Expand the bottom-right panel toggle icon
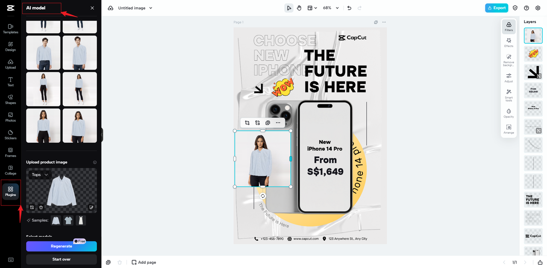This screenshot has width=547, height=268. [540, 262]
